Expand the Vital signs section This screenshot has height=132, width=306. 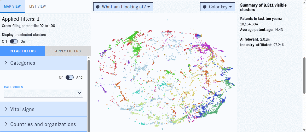43,109
